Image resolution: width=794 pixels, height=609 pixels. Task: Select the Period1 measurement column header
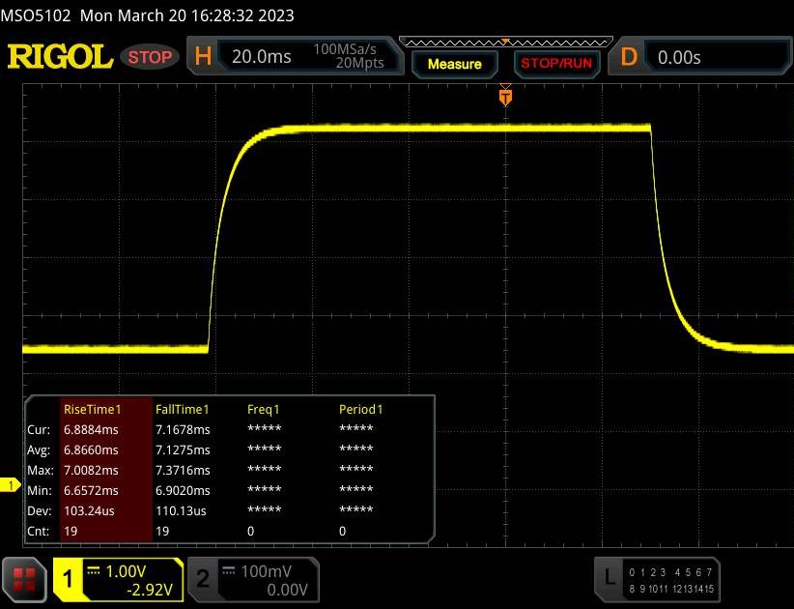coord(360,409)
